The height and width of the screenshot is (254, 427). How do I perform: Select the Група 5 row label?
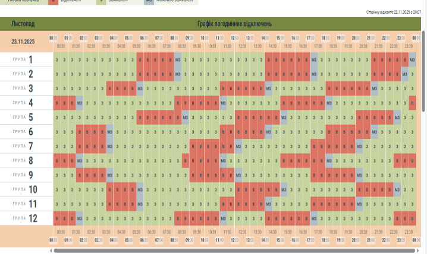point(24,117)
